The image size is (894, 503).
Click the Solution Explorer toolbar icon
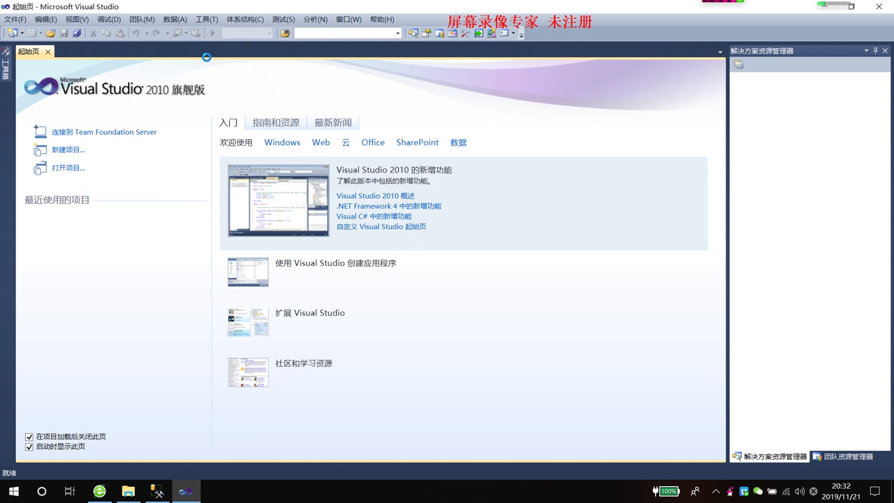(x=413, y=33)
